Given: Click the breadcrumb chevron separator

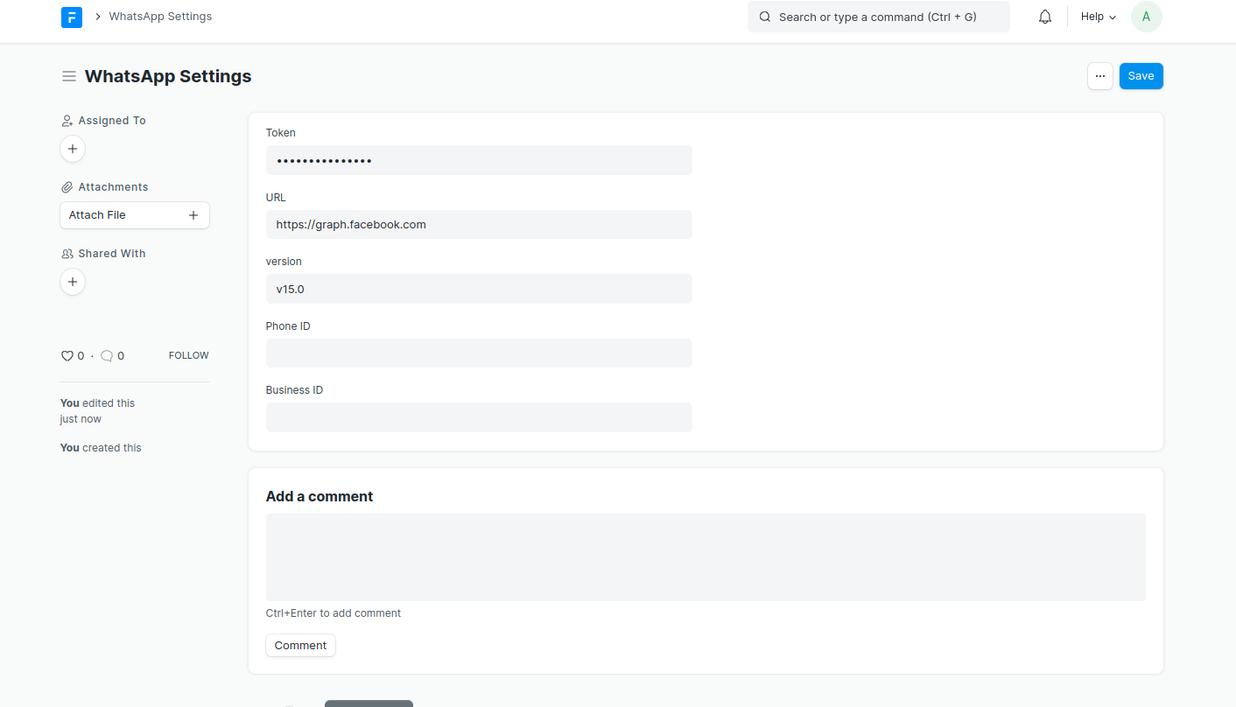Looking at the screenshot, I should [97, 17].
